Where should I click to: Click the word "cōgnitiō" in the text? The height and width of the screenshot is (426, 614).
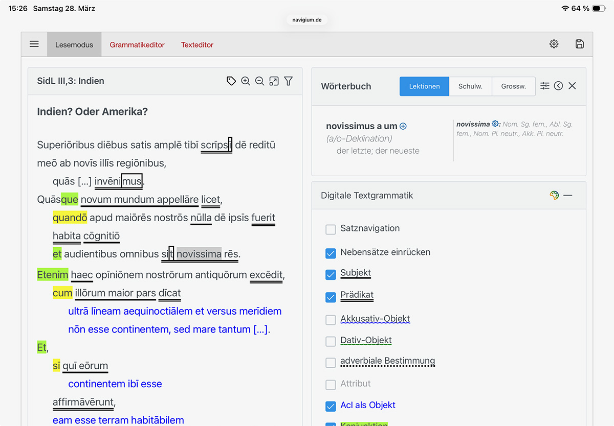click(x=101, y=236)
